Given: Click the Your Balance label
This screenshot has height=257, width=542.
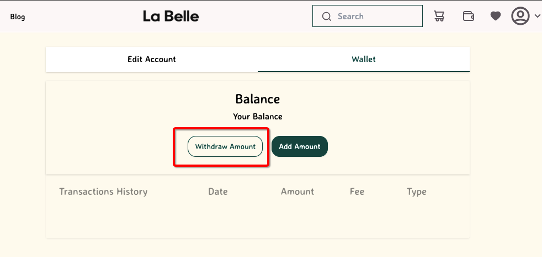Looking at the screenshot, I should click(x=258, y=117).
